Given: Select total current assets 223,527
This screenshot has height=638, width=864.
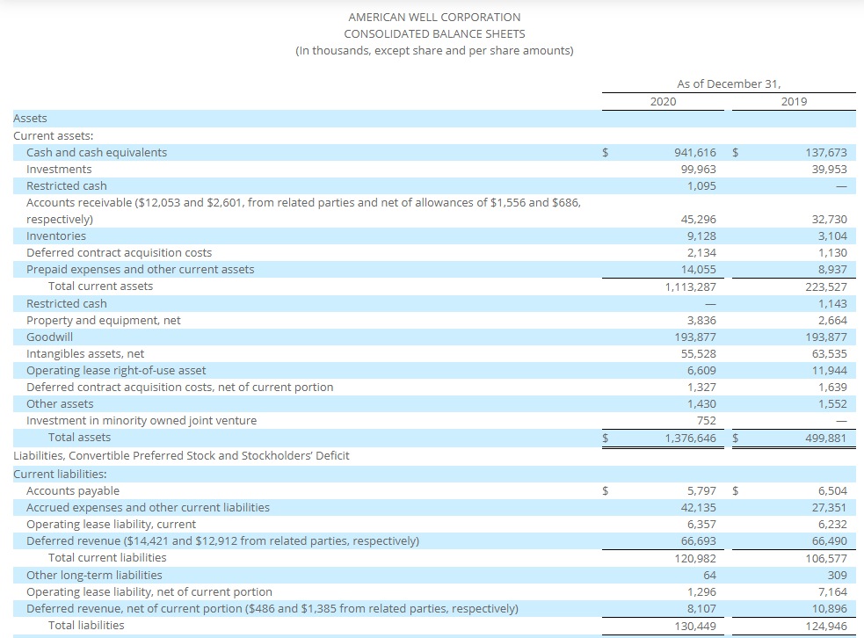Looking at the screenshot, I should 826,287.
